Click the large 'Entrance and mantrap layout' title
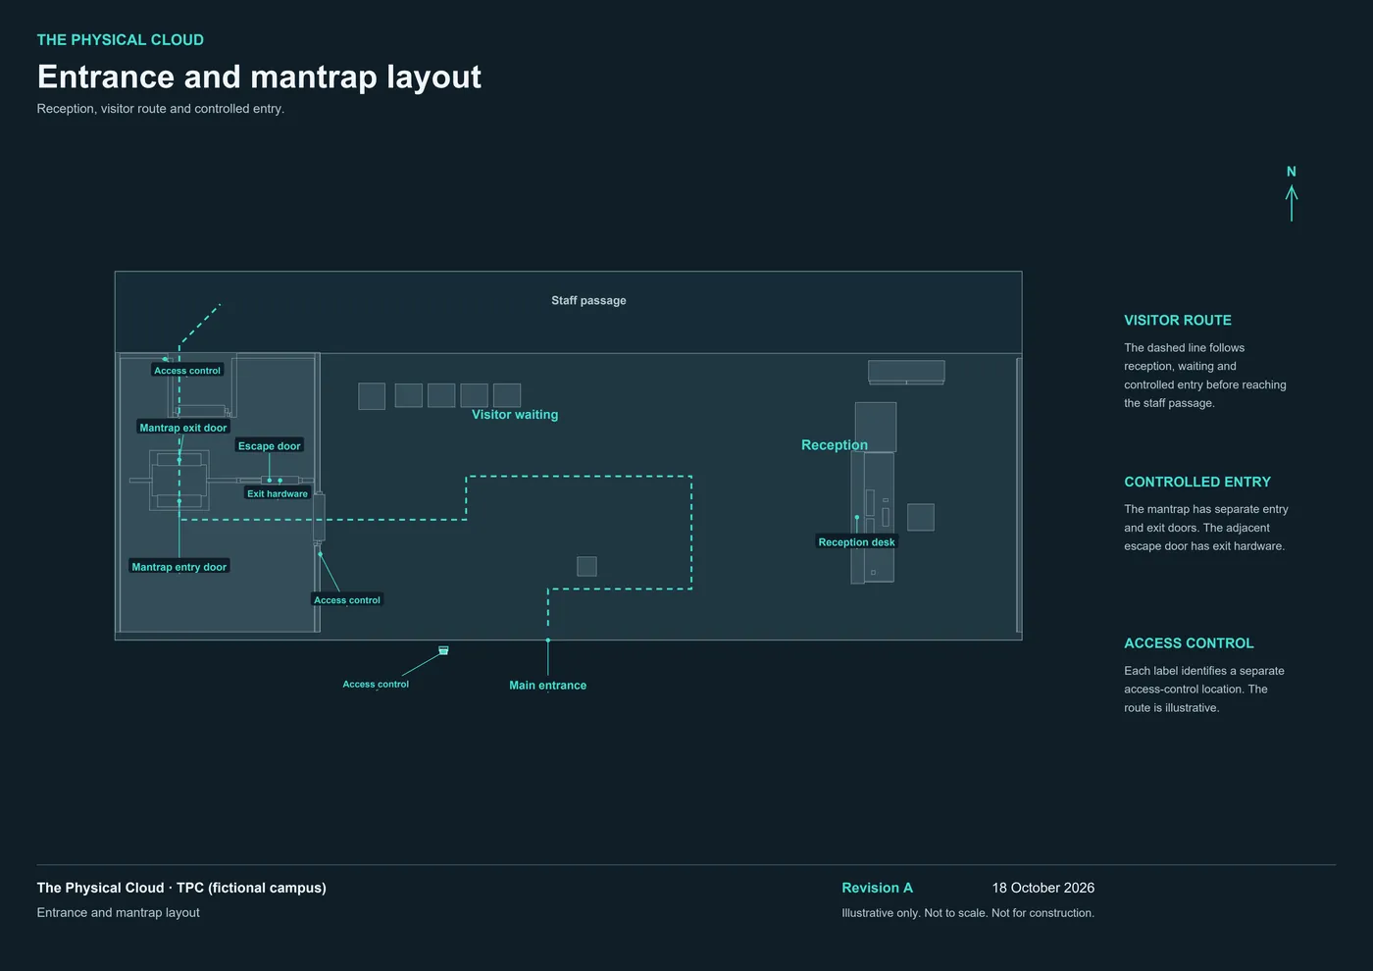Image resolution: width=1373 pixels, height=971 pixels. (x=259, y=77)
